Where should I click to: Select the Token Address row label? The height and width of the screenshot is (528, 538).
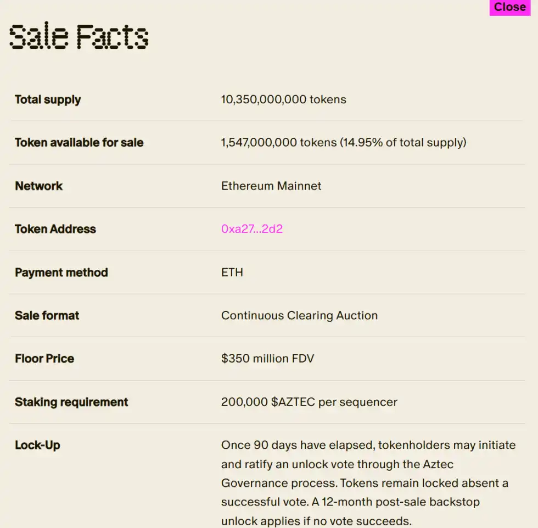(x=55, y=229)
